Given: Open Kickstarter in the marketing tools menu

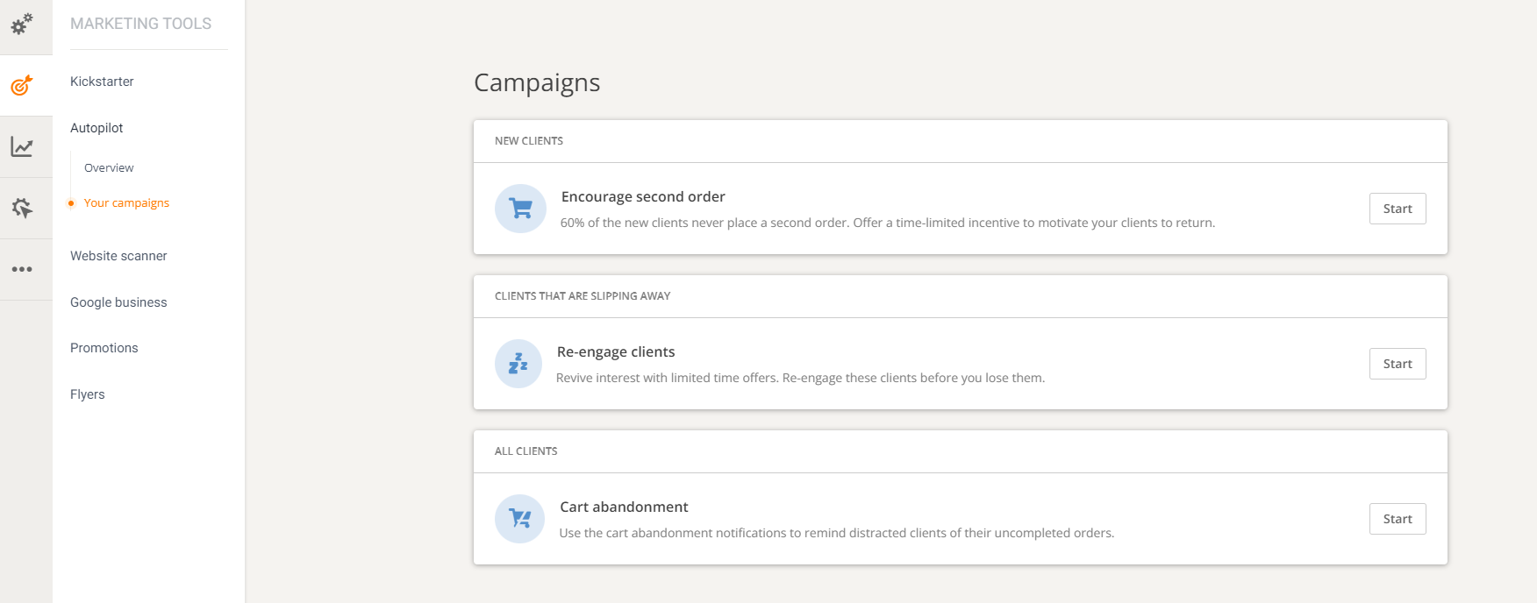Looking at the screenshot, I should (102, 82).
